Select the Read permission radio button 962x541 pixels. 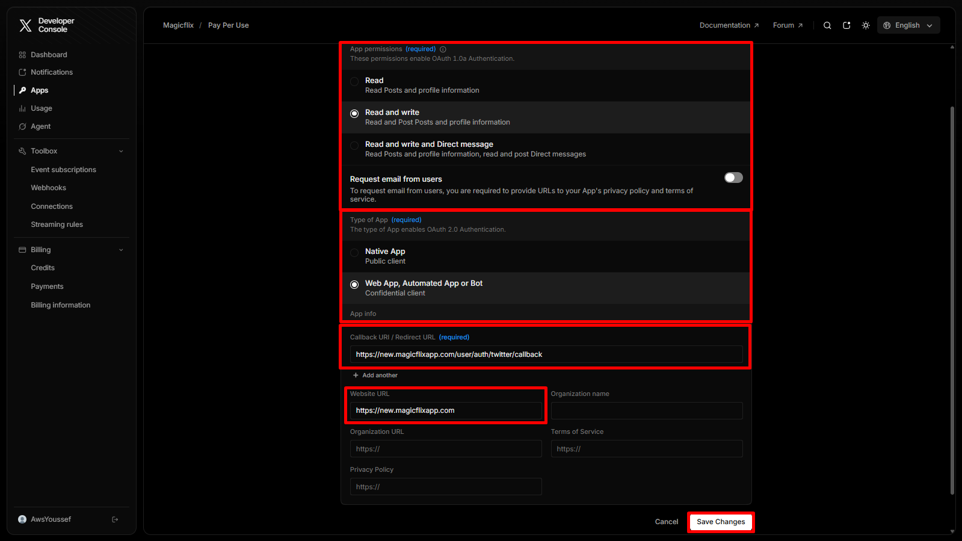(x=354, y=81)
